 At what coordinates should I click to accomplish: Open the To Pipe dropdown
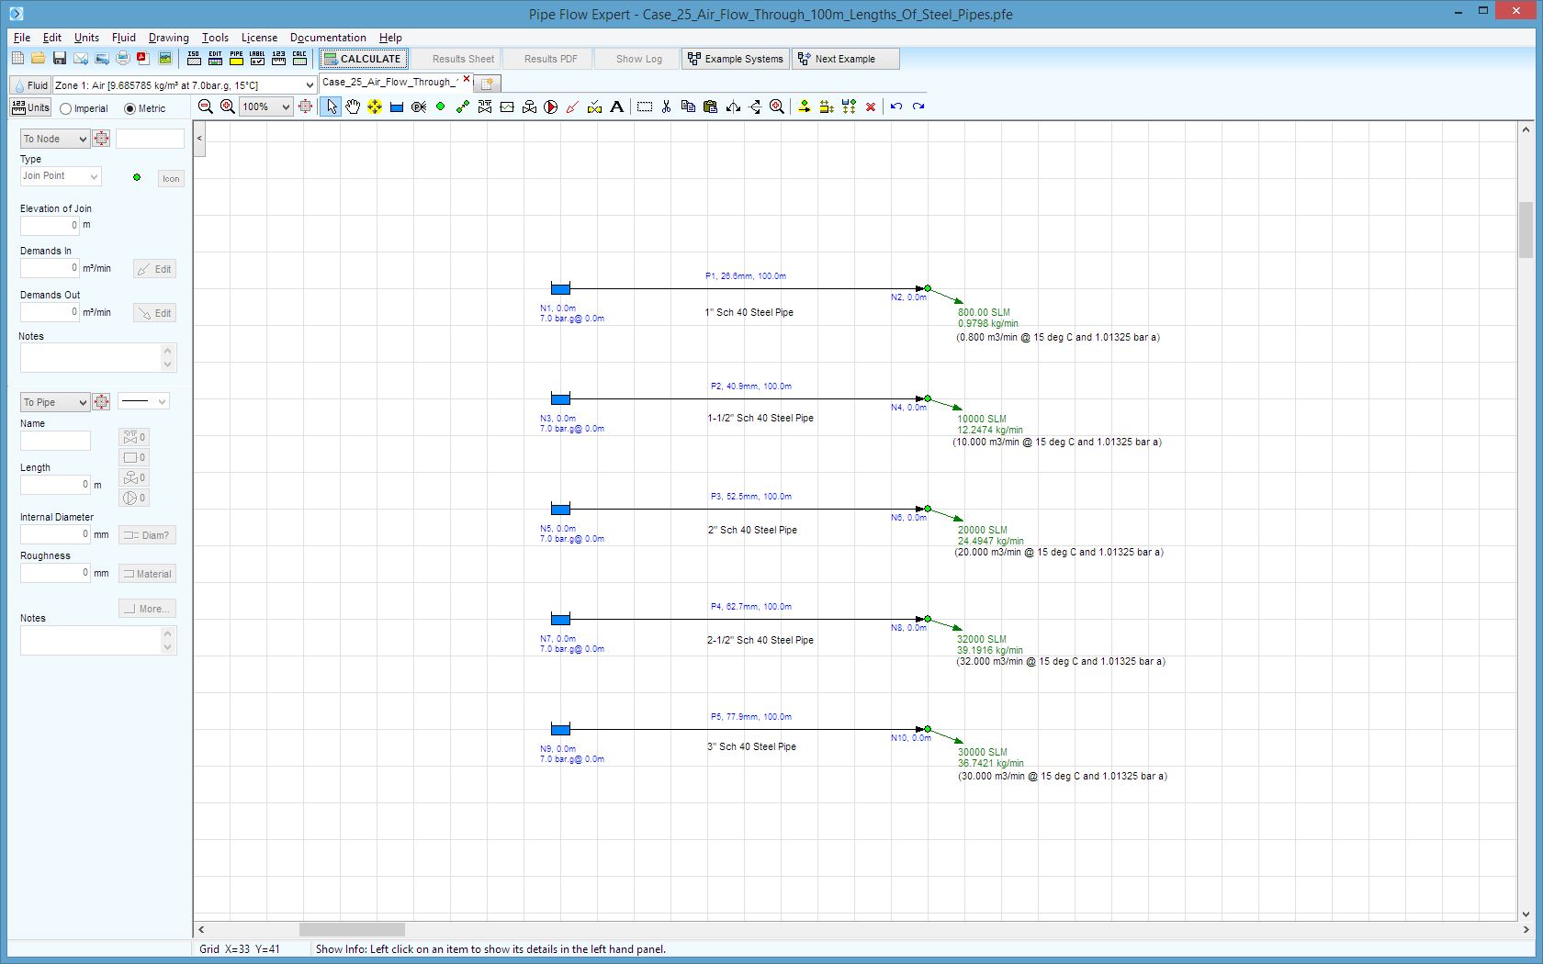pos(55,402)
